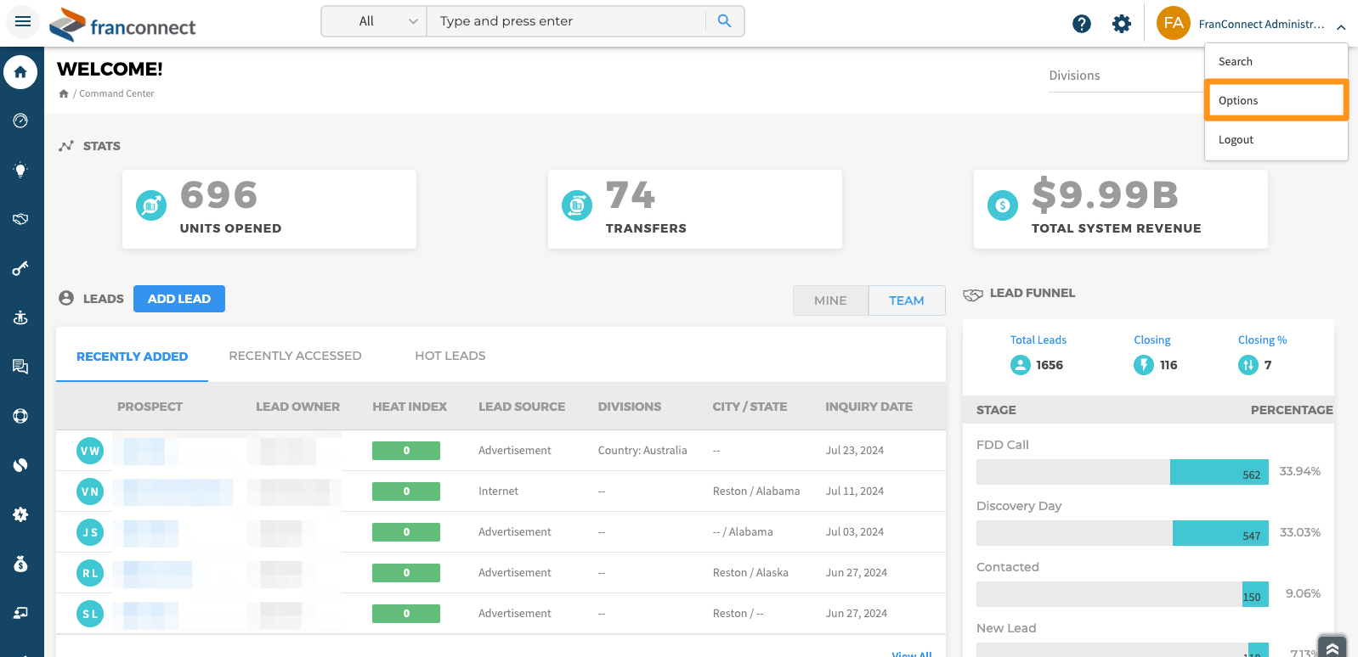Image resolution: width=1358 pixels, height=657 pixels.
Task: Click the JS prospect avatar
Action: coord(90,532)
